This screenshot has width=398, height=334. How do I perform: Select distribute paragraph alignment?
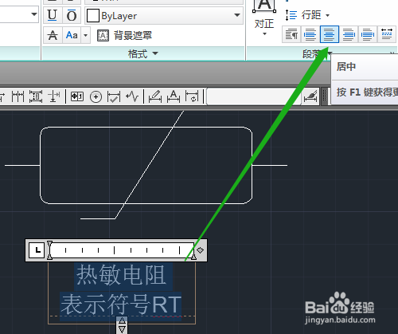[387, 34]
